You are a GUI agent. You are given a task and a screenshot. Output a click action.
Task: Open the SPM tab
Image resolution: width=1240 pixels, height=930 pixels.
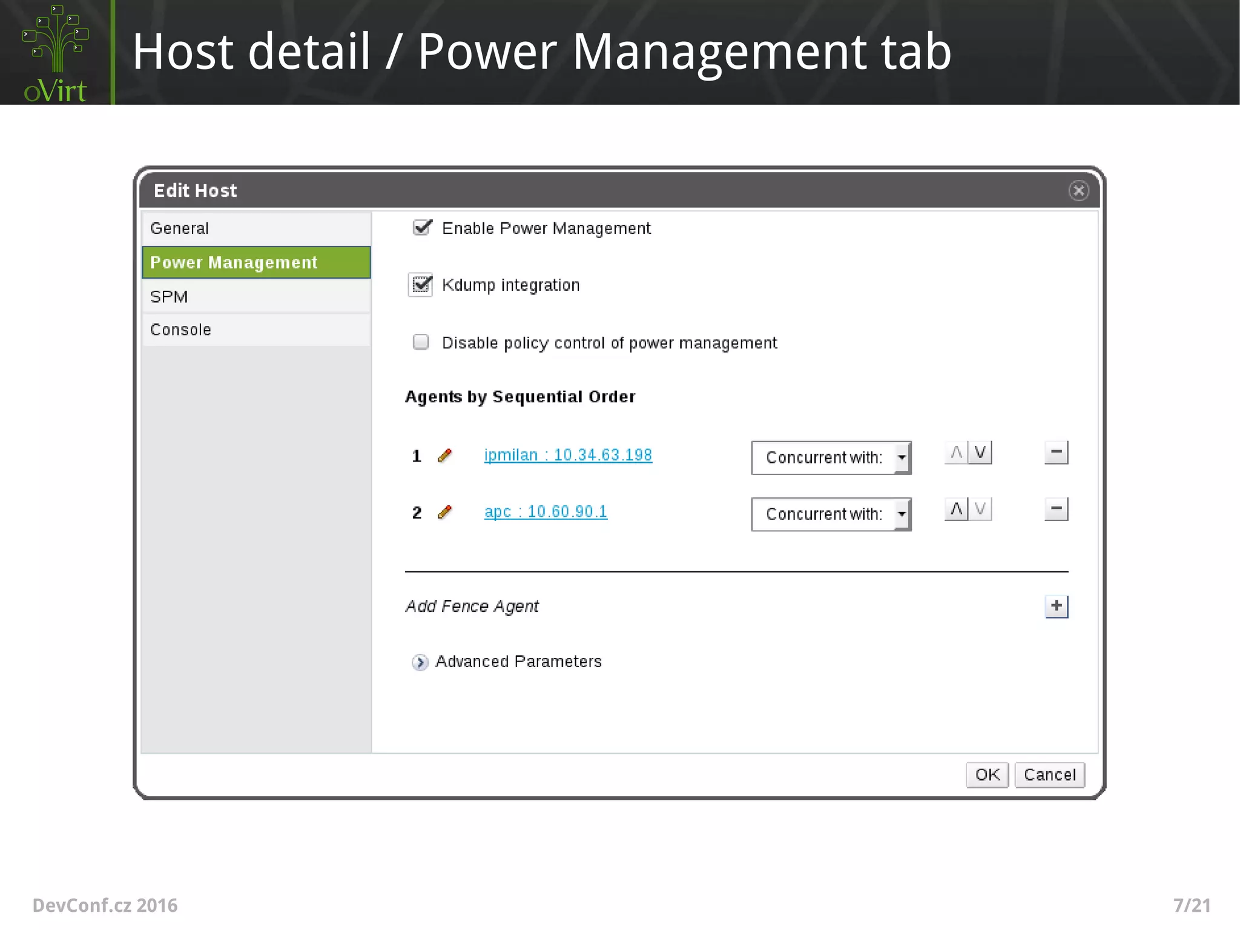click(256, 296)
